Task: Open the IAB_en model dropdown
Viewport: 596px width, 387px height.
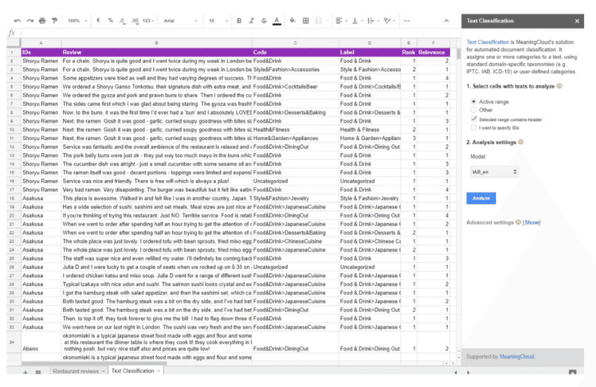Action: tap(494, 171)
